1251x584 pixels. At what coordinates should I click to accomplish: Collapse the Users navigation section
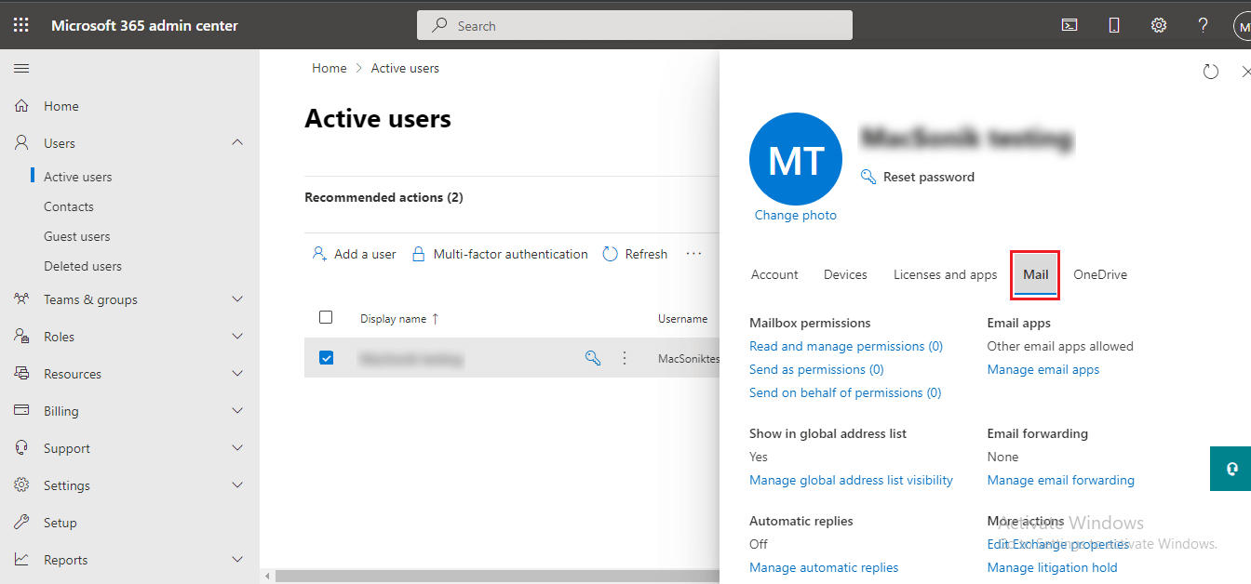click(237, 143)
